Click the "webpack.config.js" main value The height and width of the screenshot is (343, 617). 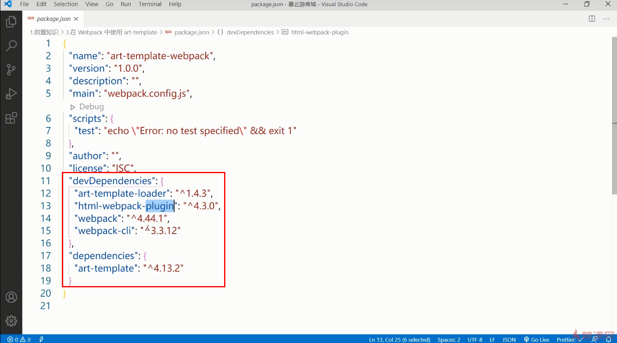pyautogui.click(x=147, y=93)
